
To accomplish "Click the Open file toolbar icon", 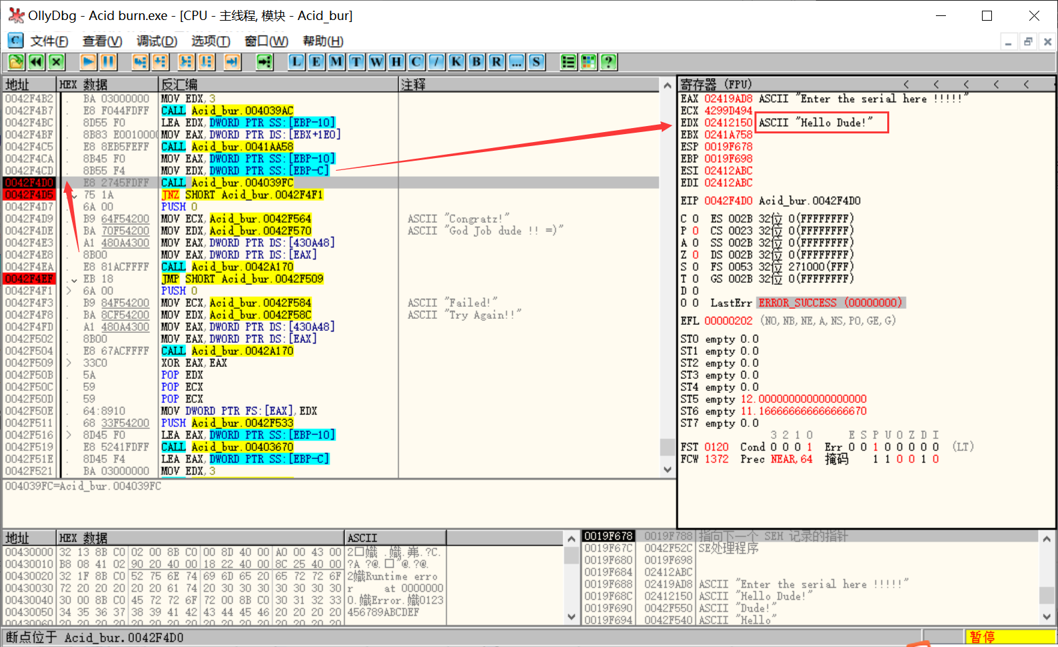I will point(16,62).
